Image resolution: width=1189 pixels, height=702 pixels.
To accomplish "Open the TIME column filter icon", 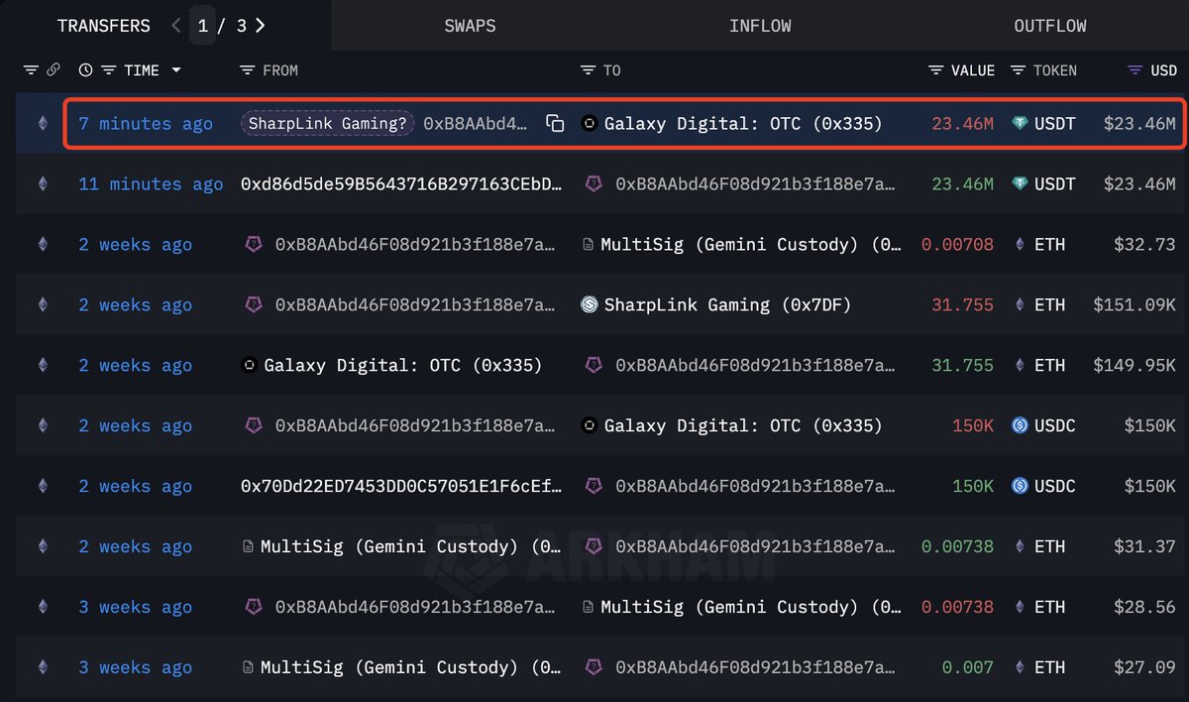I will [x=107, y=70].
